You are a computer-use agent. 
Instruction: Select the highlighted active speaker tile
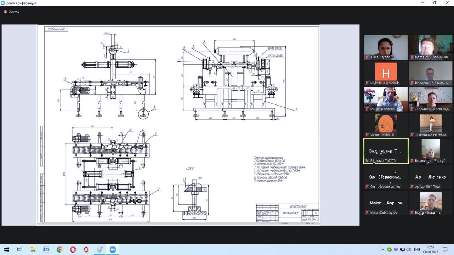click(x=386, y=151)
